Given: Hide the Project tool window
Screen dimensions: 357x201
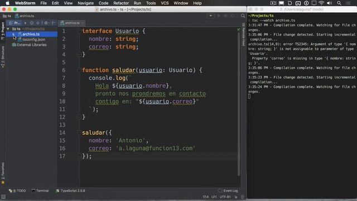Looking at the screenshot, I should pos(54,23).
